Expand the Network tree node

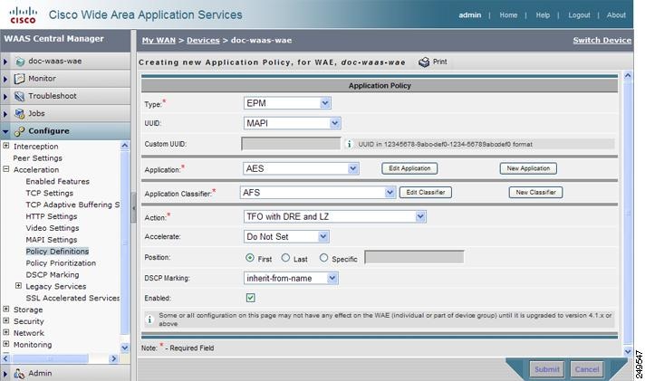(x=6, y=332)
